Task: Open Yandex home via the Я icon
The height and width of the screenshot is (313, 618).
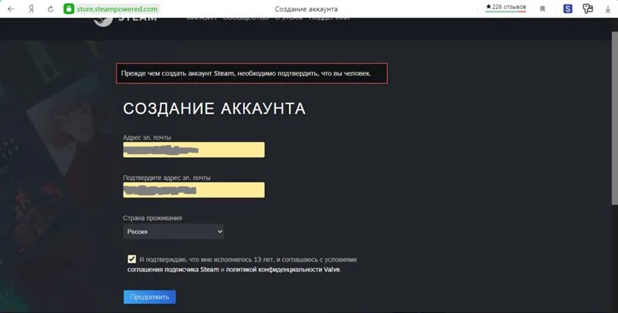Action: (31, 8)
